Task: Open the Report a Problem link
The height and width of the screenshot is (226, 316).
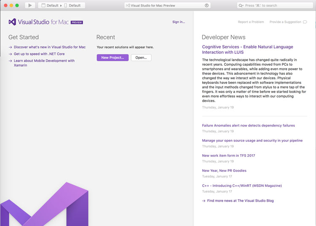Action: pos(251,22)
